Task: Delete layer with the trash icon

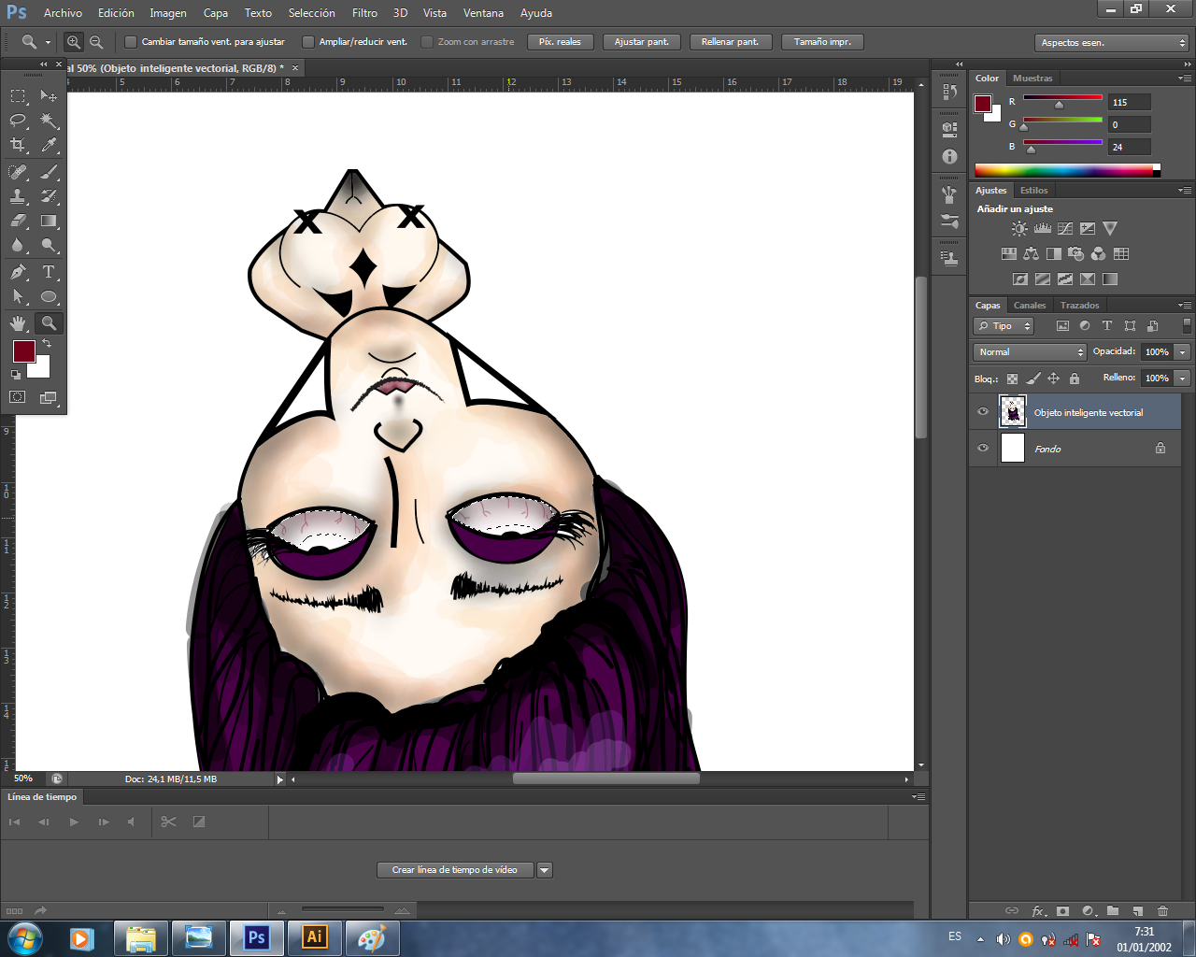Action: (x=1163, y=910)
